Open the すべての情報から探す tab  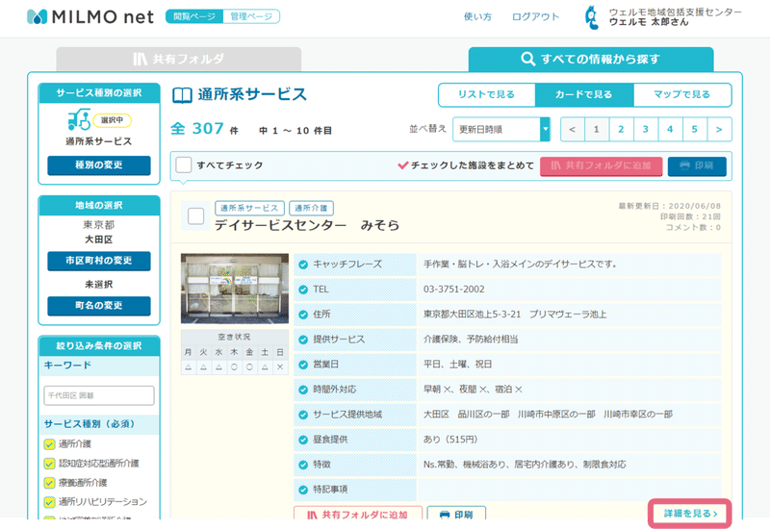591,60
